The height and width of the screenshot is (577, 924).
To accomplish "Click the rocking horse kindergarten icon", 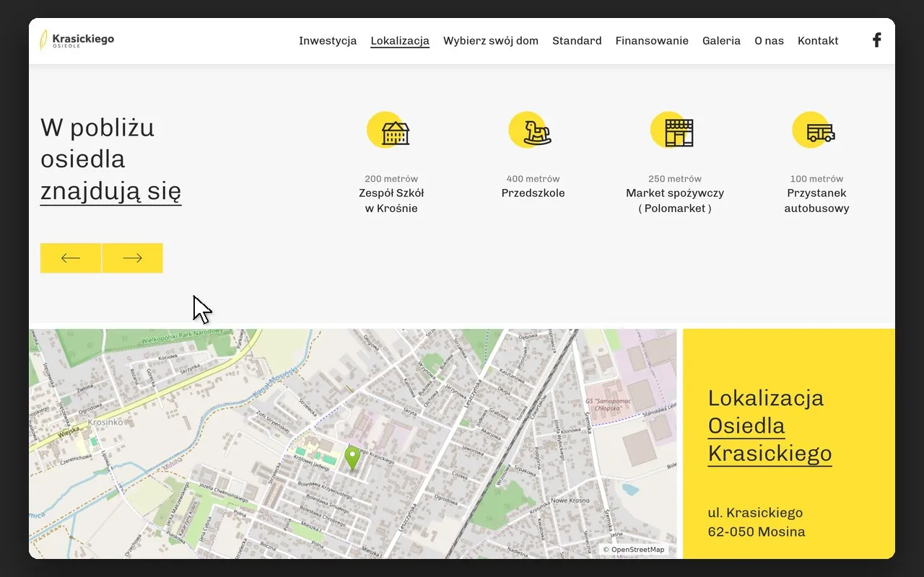I will (x=531, y=131).
